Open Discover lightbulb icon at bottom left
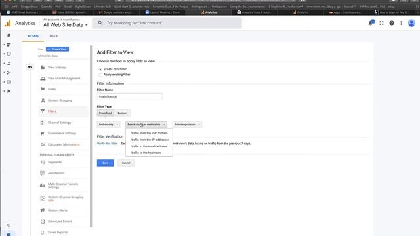Viewport: 420px width, 236px height. tap(9, 226)
